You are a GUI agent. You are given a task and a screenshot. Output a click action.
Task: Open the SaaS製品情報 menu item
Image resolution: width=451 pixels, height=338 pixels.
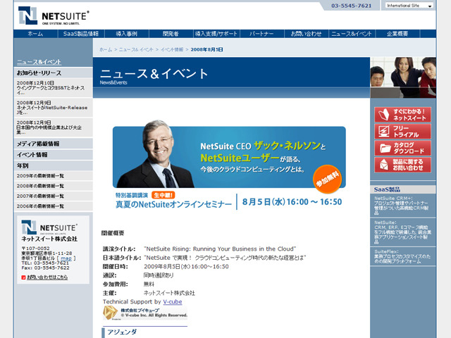tap(81, 34)
